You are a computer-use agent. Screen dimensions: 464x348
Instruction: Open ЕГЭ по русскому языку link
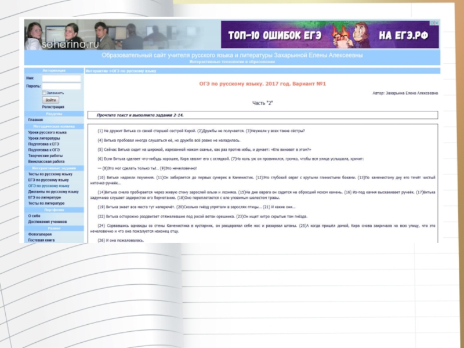click(x=49, y=180)
